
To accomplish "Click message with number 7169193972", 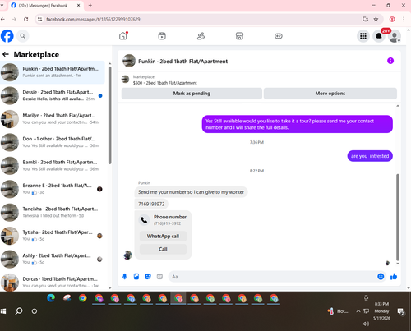I will tap(151, 204).
